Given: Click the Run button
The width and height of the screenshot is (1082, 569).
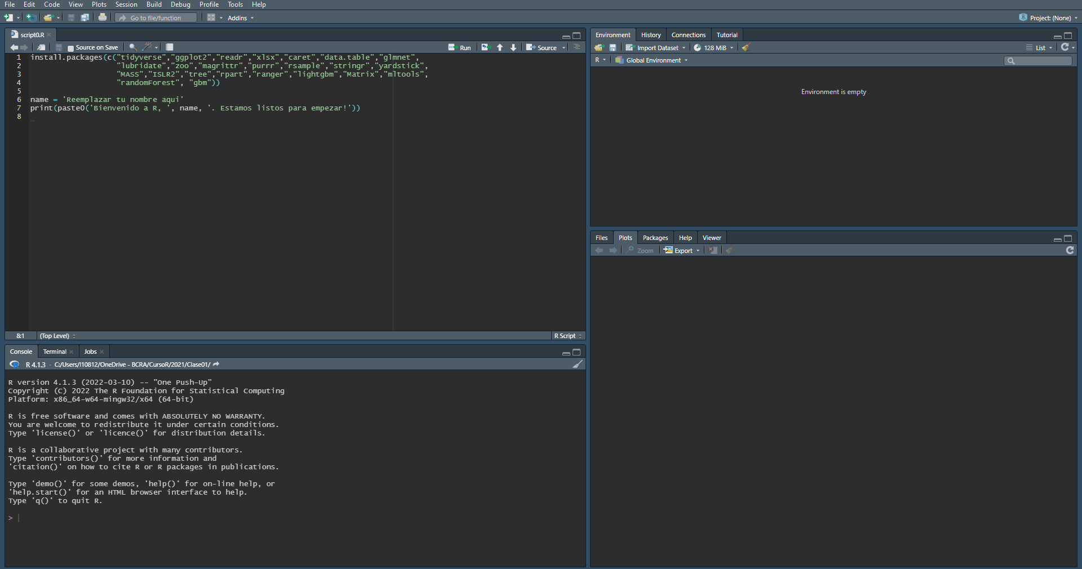Looking at the screenshot, I should (460, 48).
